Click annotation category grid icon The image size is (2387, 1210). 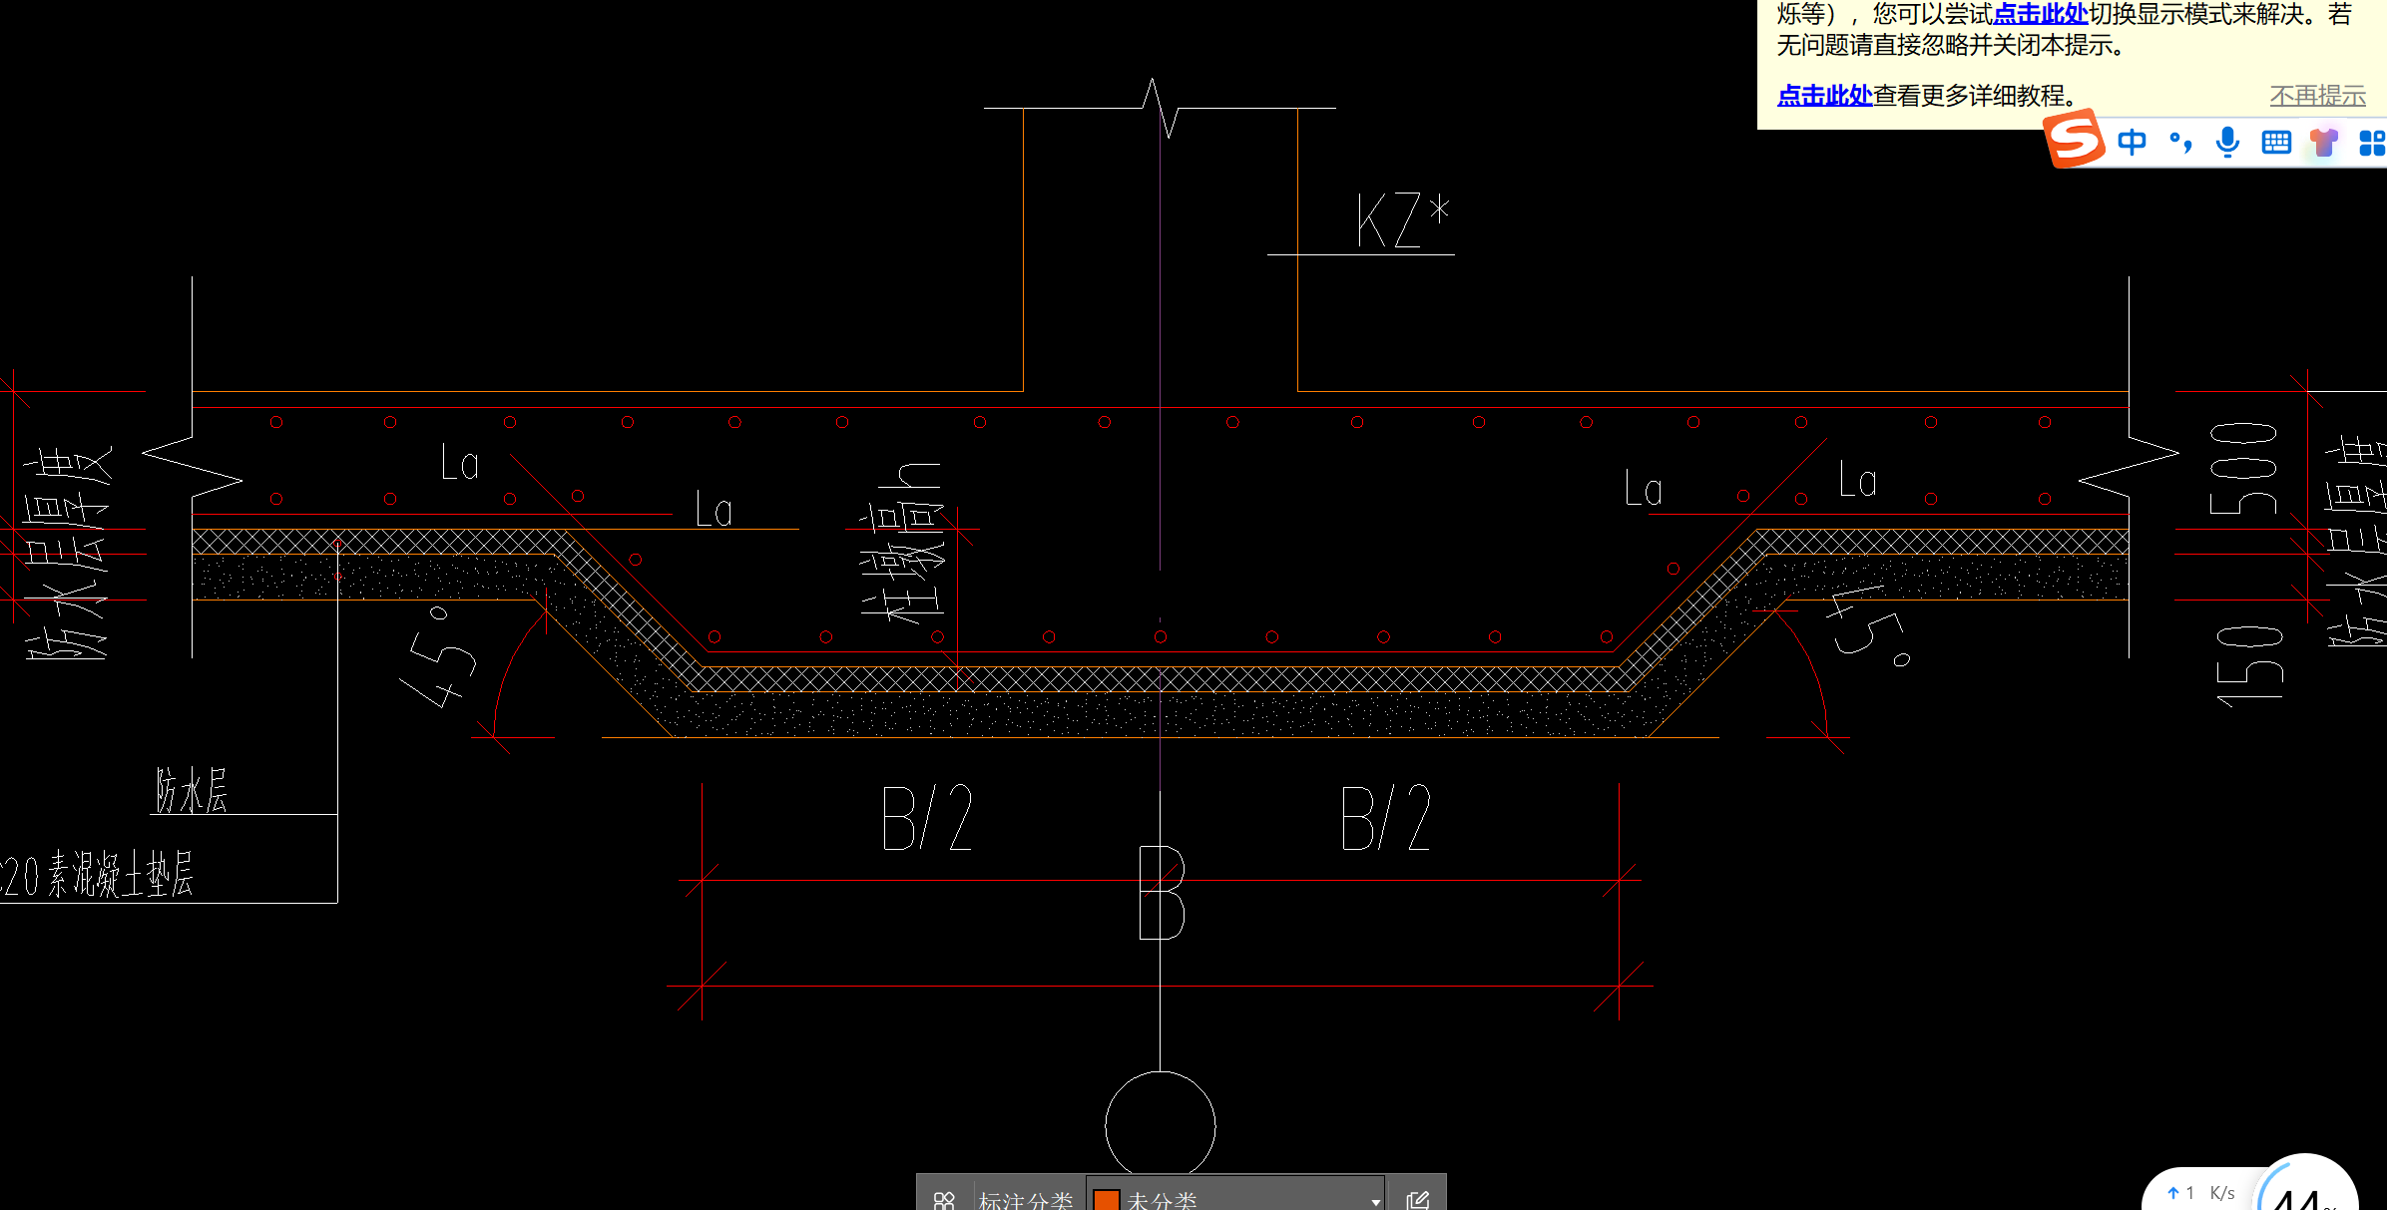pyautogui.click(x=944, y=1200)
